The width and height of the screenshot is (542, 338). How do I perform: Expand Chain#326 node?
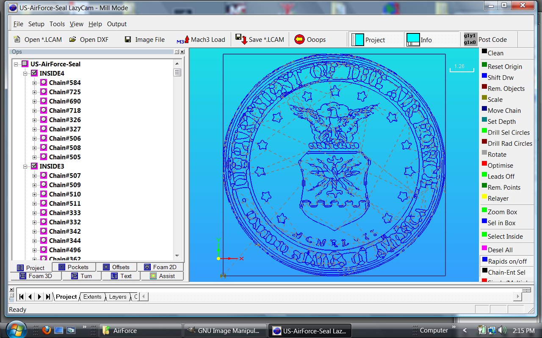(35, 120)
